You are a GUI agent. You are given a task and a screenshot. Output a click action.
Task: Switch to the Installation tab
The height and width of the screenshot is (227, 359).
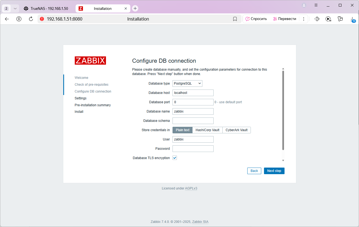(x=103, y=8)
